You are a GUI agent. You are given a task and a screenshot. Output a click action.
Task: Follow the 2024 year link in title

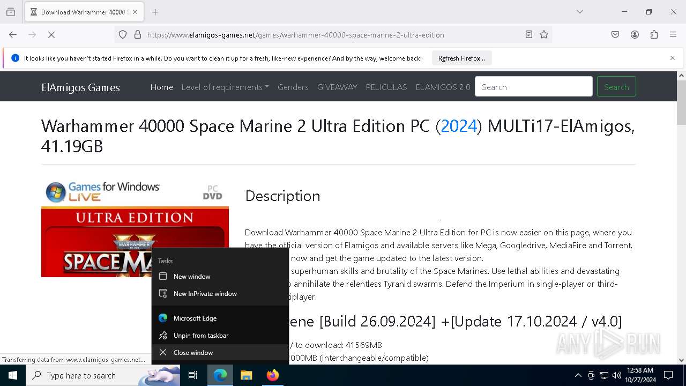[x=458, y=126]
